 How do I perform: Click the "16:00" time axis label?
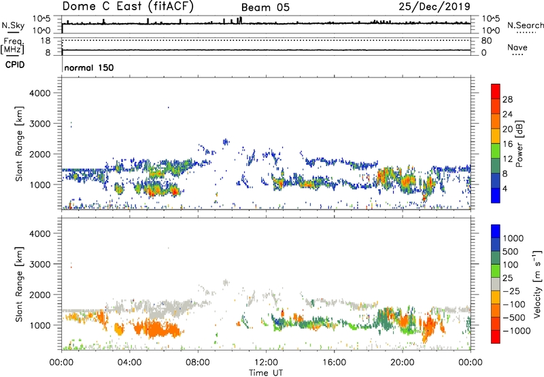point(334,363)
